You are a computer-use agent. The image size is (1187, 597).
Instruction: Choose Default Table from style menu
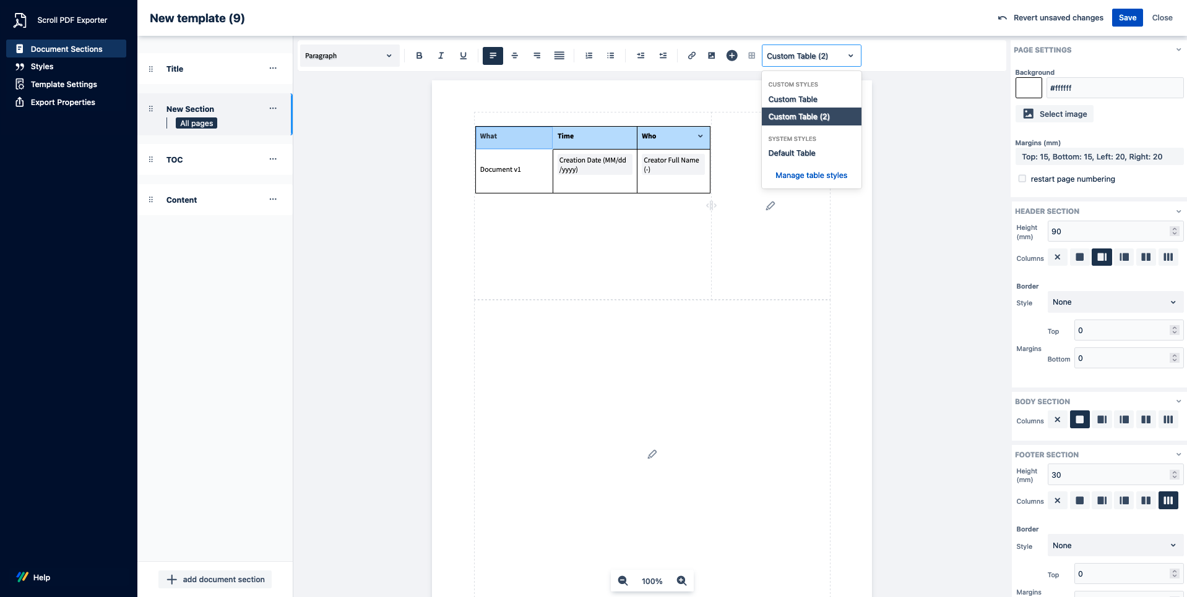tap(792, 153)
